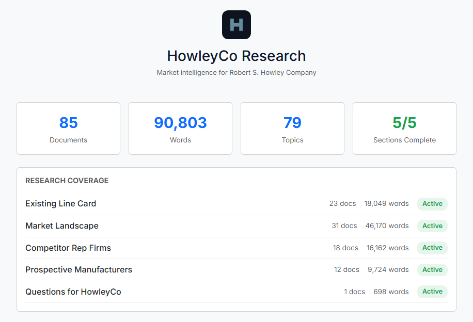Viewport: 473px width, 322px height.
Task: Click the Market intelligence subtitle text
Action: [x=236, y=73]
